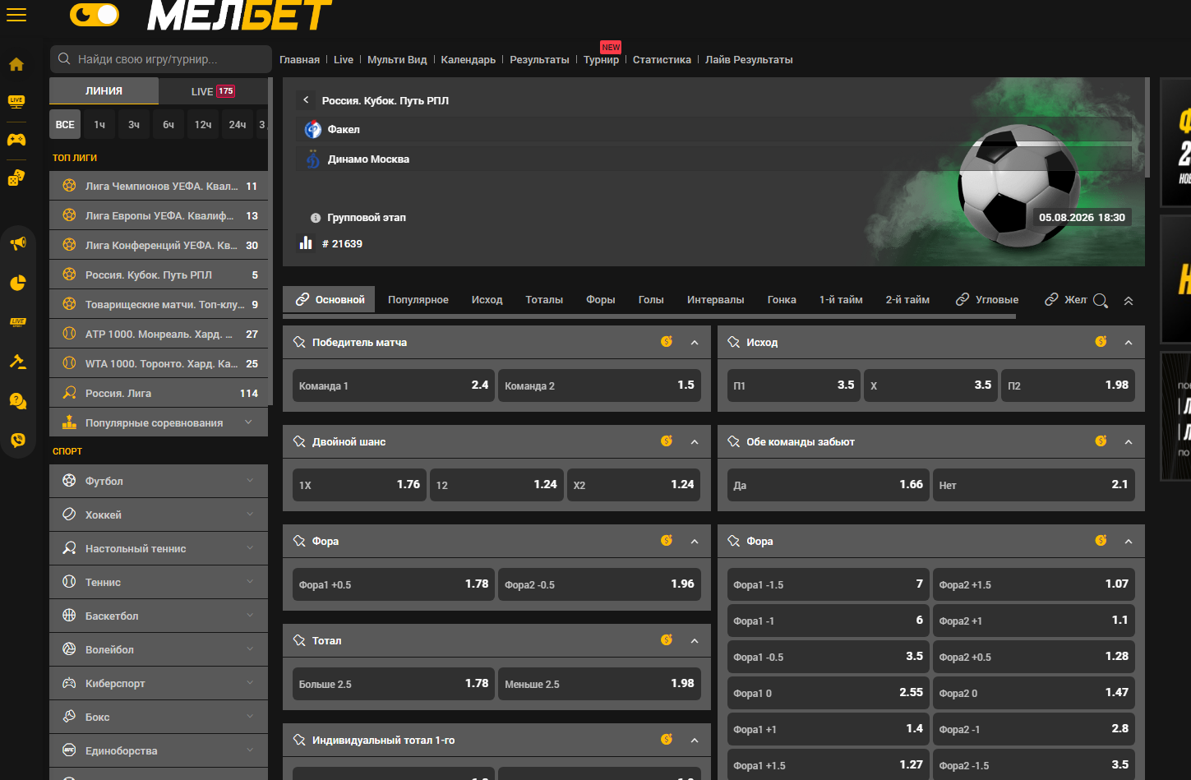Image resolution: width=1191 pixels, height=780 pixels.
Task: Collapse the Обе команды забьют market
Action: coord(1129,441)
